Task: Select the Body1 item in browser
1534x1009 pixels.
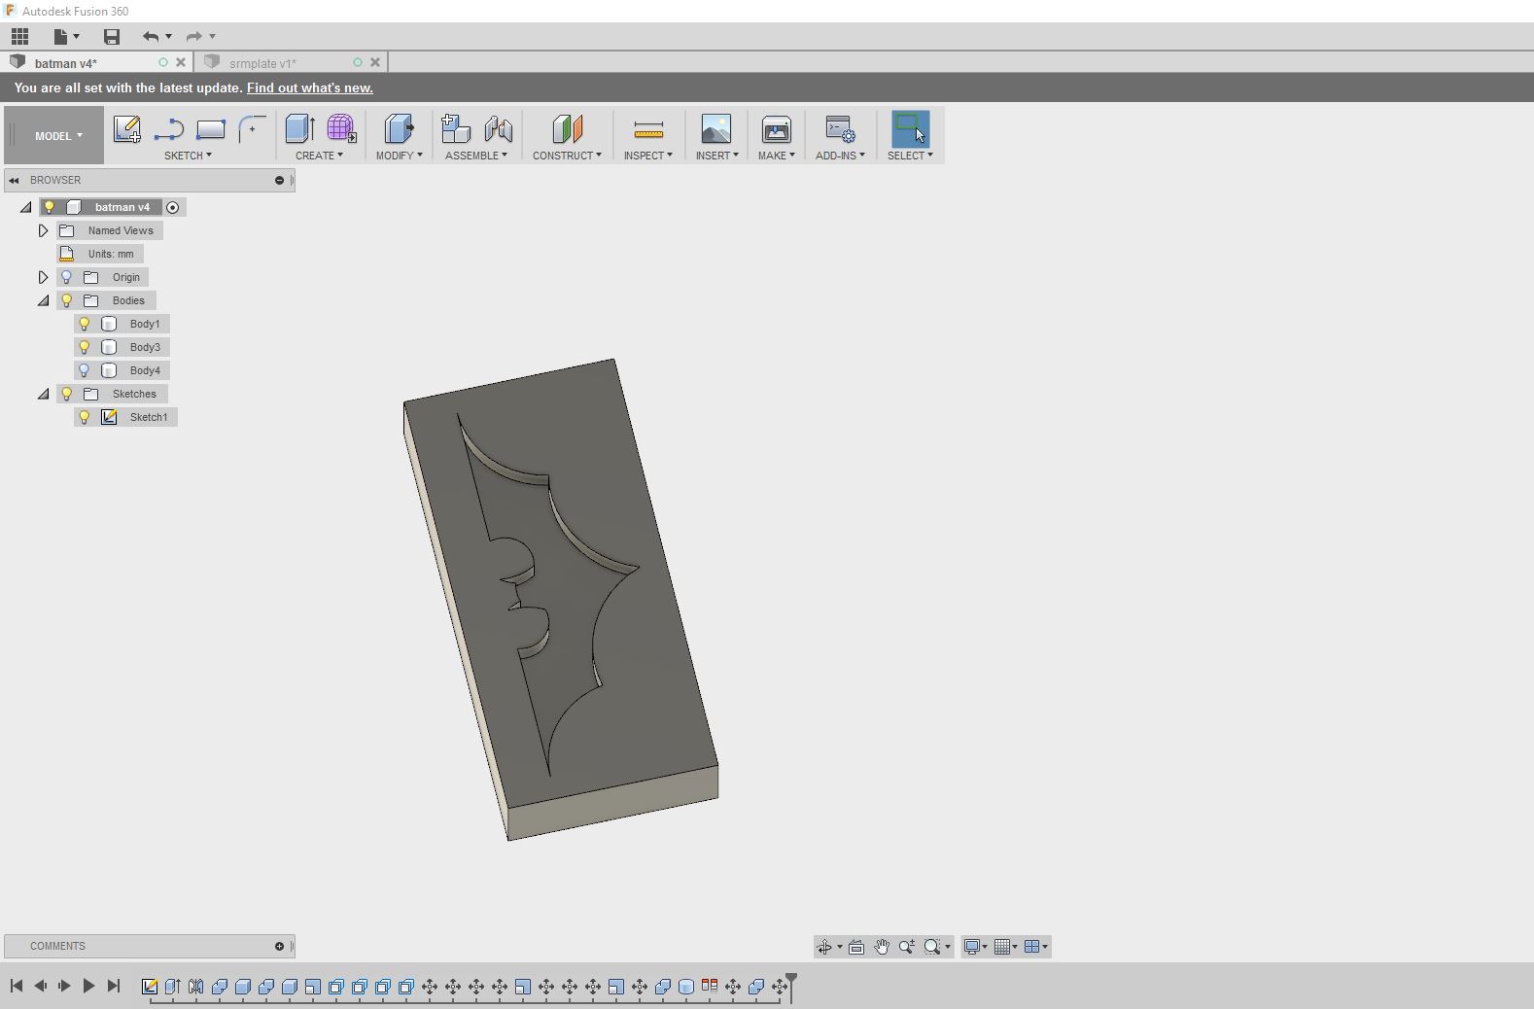Action: tap(145, 324)
